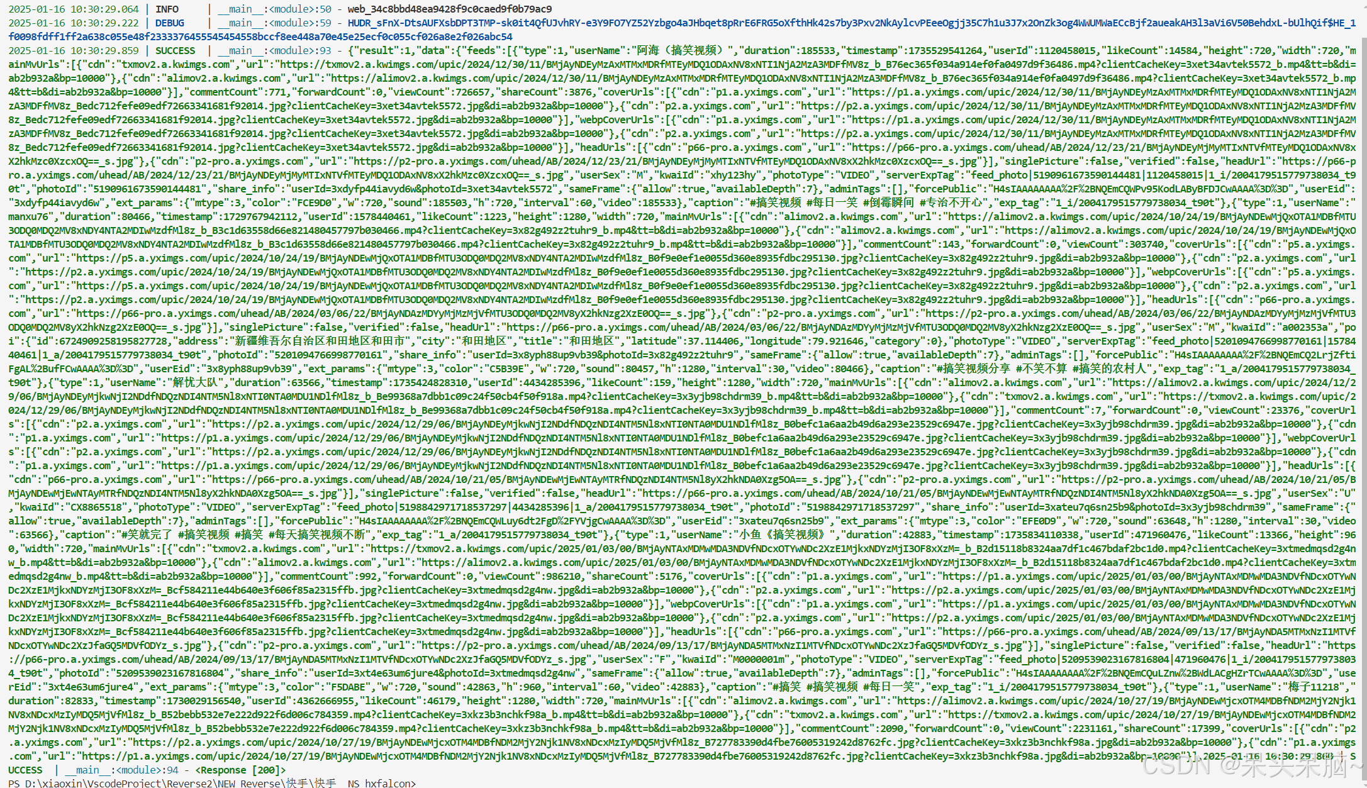Click the web_34c8bbd48ea9428f9c0caed9f0b79ac9 token text
The width and height of the screenshot is (1367, 788).
tap(450, 9)
